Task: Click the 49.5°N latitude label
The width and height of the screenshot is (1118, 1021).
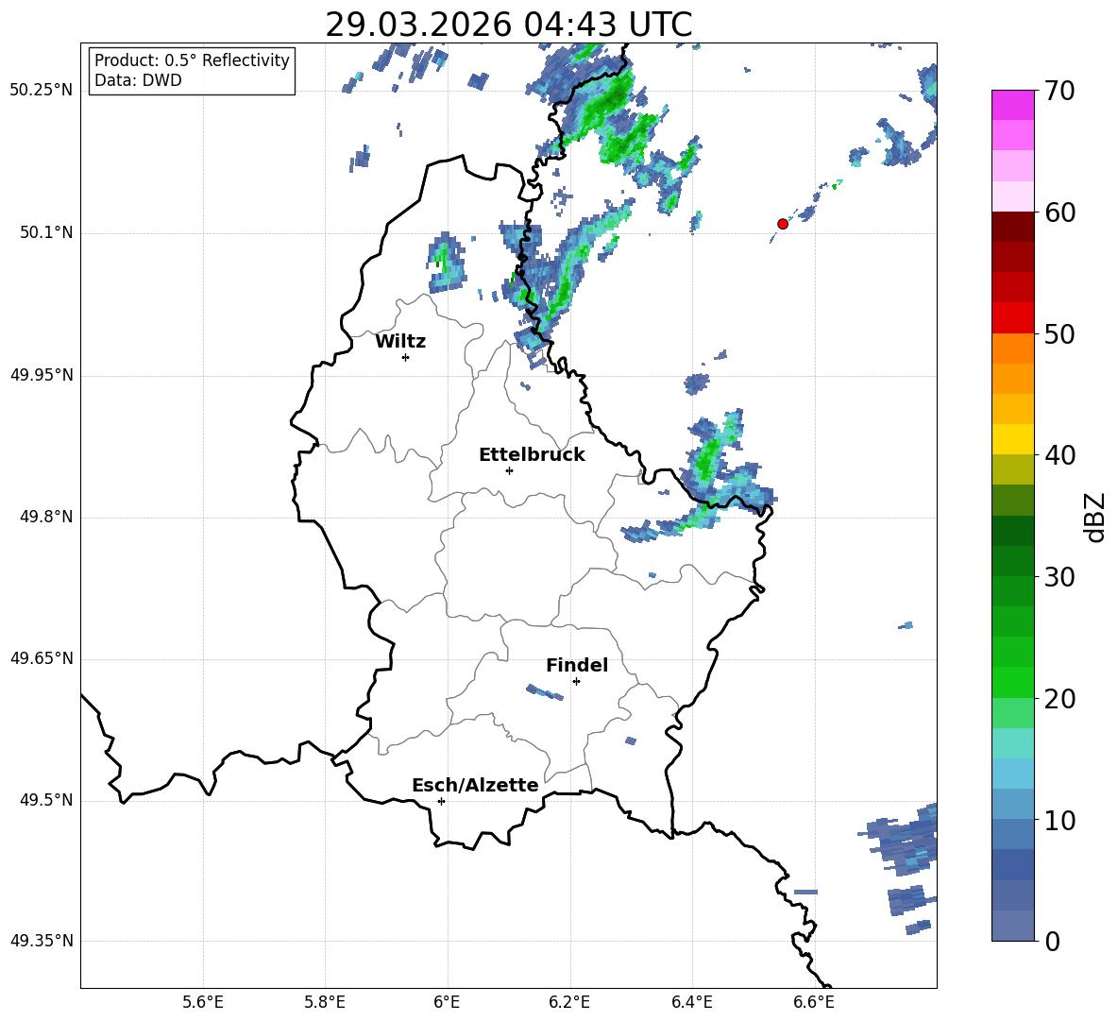Action: tap(46, 800)
